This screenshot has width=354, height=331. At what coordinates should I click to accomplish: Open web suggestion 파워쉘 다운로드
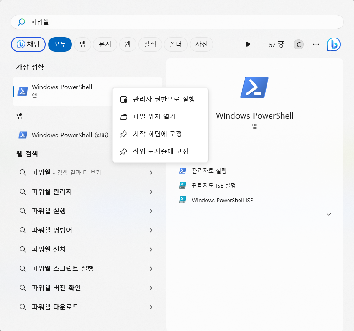(x=87, y=307)
